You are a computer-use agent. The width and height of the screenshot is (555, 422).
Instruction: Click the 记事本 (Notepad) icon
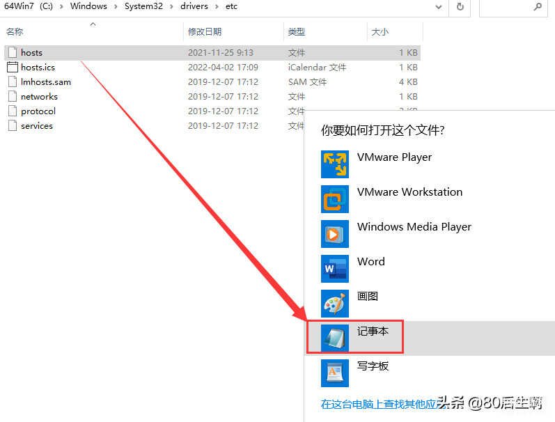334,338
